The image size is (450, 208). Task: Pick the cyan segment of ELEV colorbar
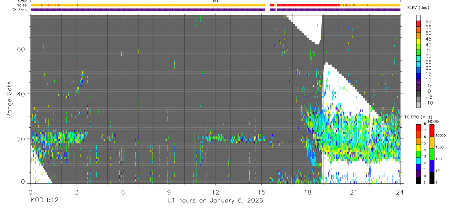click(x=418, y=64)
